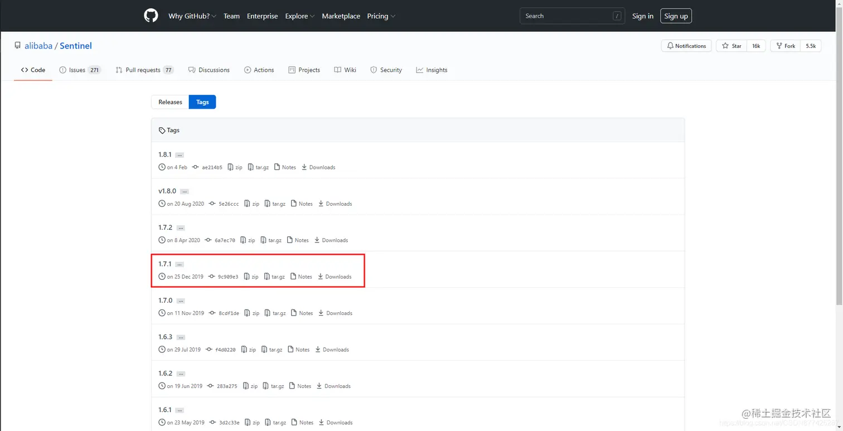Image resolution: width=843 pixels, height=431 pixels.
Task: Open Downloads for tag v1.8.0
Action: click(335, 204)
